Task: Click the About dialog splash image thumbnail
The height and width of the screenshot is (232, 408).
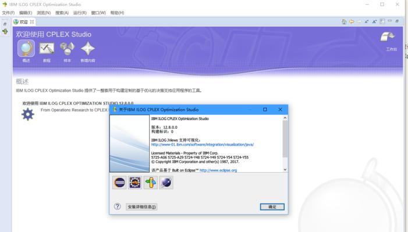Action: click(130, 143)
